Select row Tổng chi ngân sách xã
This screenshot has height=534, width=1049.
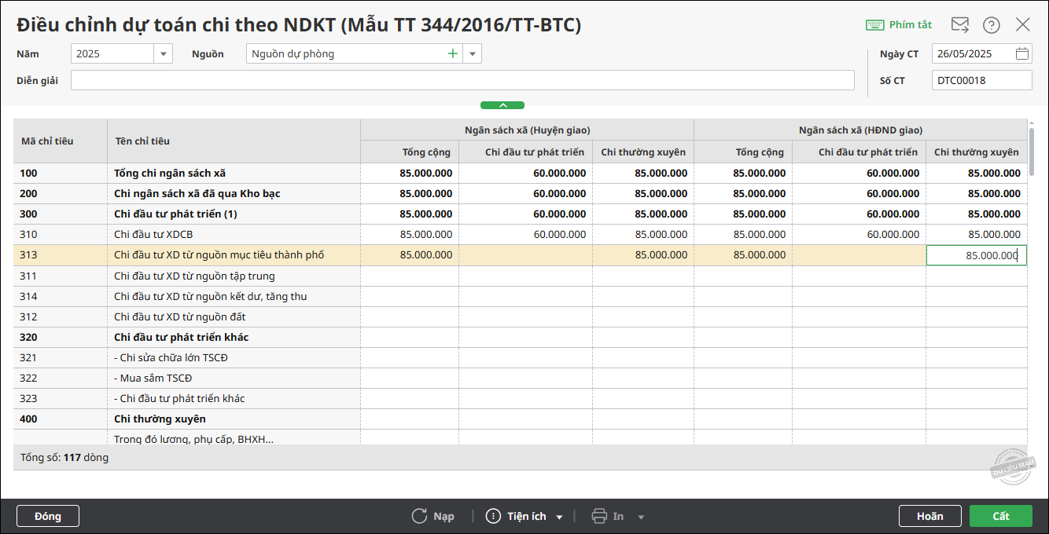(x=520, y=173)
